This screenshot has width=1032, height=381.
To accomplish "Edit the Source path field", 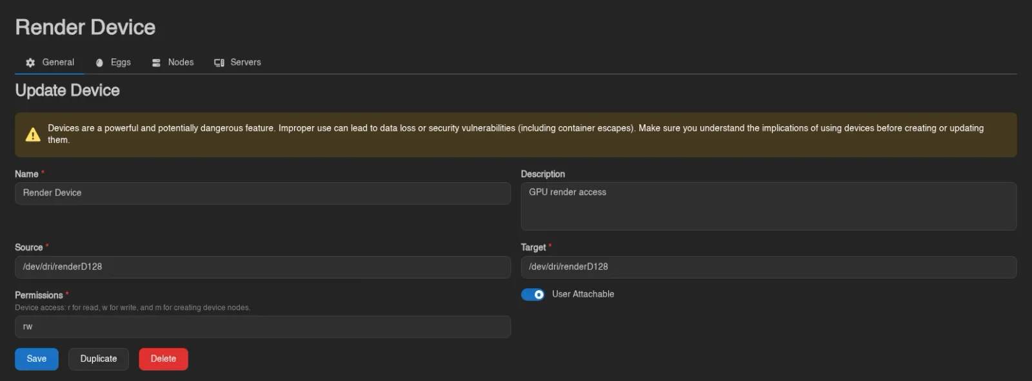I will 263,267.
